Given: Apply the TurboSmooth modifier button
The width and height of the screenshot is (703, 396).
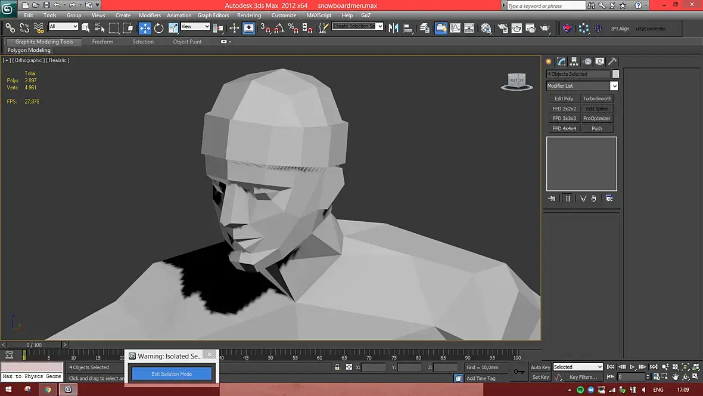Looking at the screenshot, I should [597, 99].
